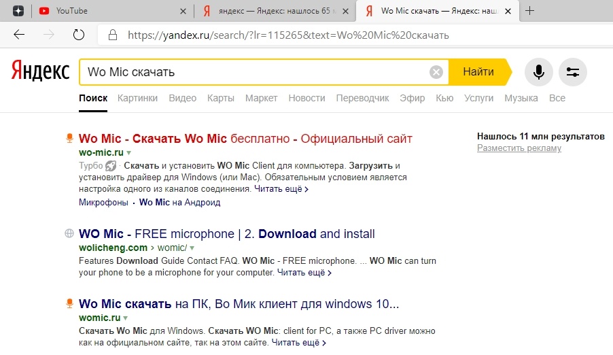Open the Услуги search tab

tap(479, 98)
